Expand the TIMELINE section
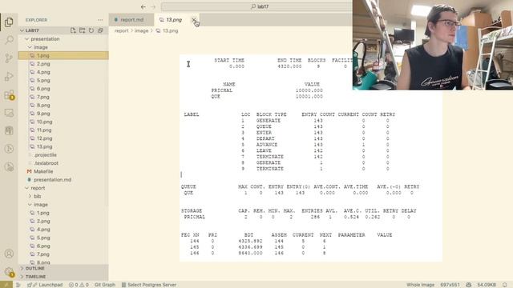 click(63, 277)
